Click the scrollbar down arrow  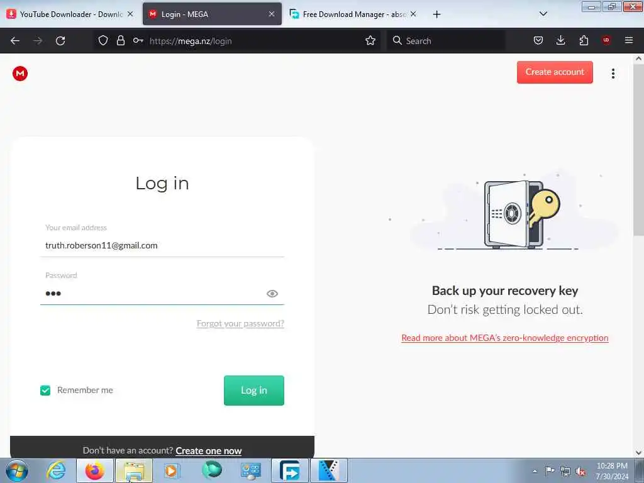point(638,453)
